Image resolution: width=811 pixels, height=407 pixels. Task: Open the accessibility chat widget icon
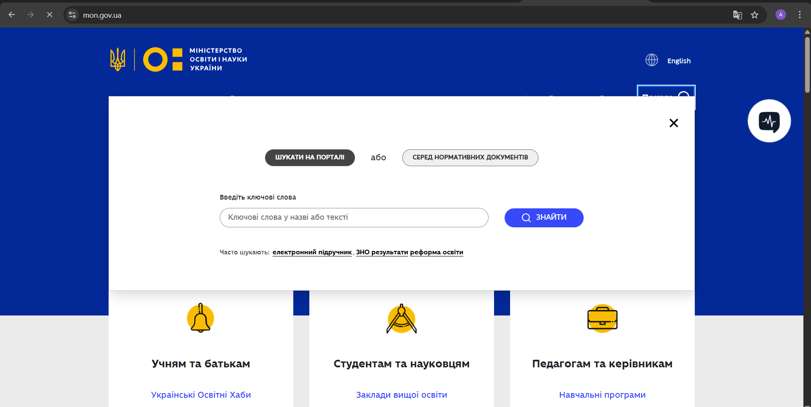click(769, 121)
